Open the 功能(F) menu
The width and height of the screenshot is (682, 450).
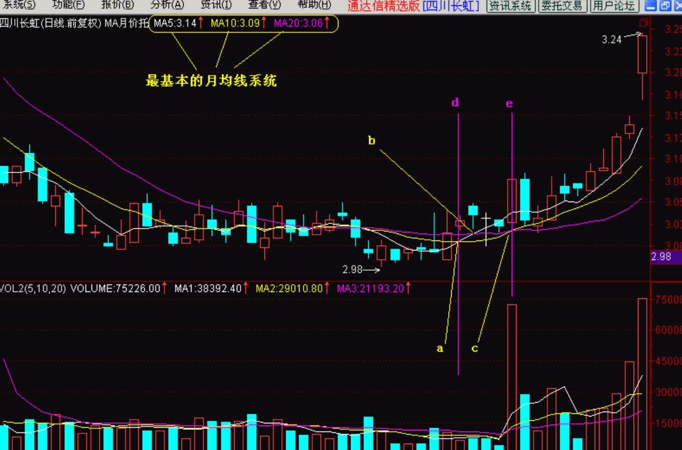68,5
